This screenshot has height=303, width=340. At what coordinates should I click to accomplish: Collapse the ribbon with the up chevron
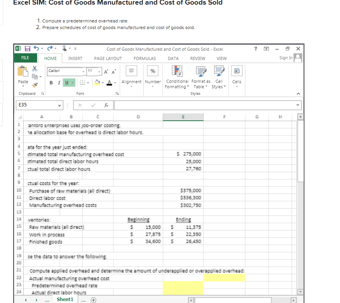[298, 94]
